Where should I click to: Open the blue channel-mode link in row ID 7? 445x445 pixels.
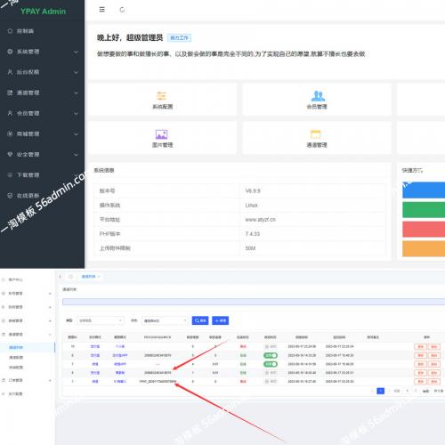(x=120, y=364)
